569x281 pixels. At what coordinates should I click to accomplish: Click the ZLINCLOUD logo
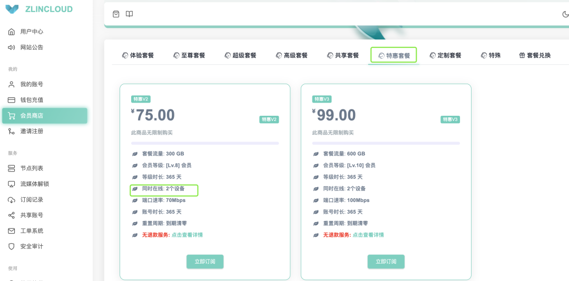(x=40, y=9)
